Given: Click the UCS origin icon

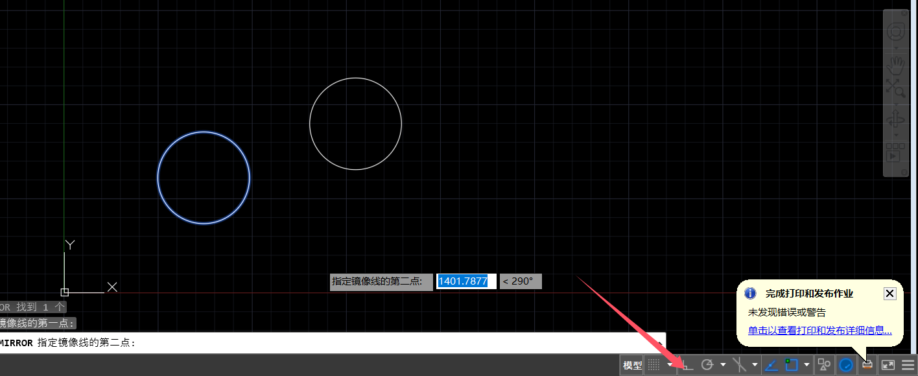Looking at the screenshot, I should coord(64,292).
